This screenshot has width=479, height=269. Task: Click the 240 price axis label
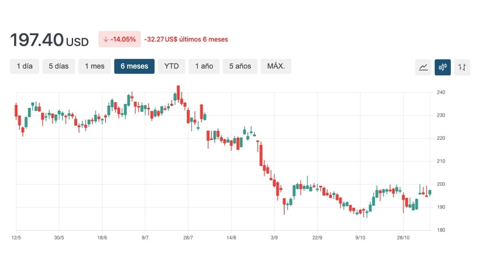pyautogui.click(x=441, y=92)
